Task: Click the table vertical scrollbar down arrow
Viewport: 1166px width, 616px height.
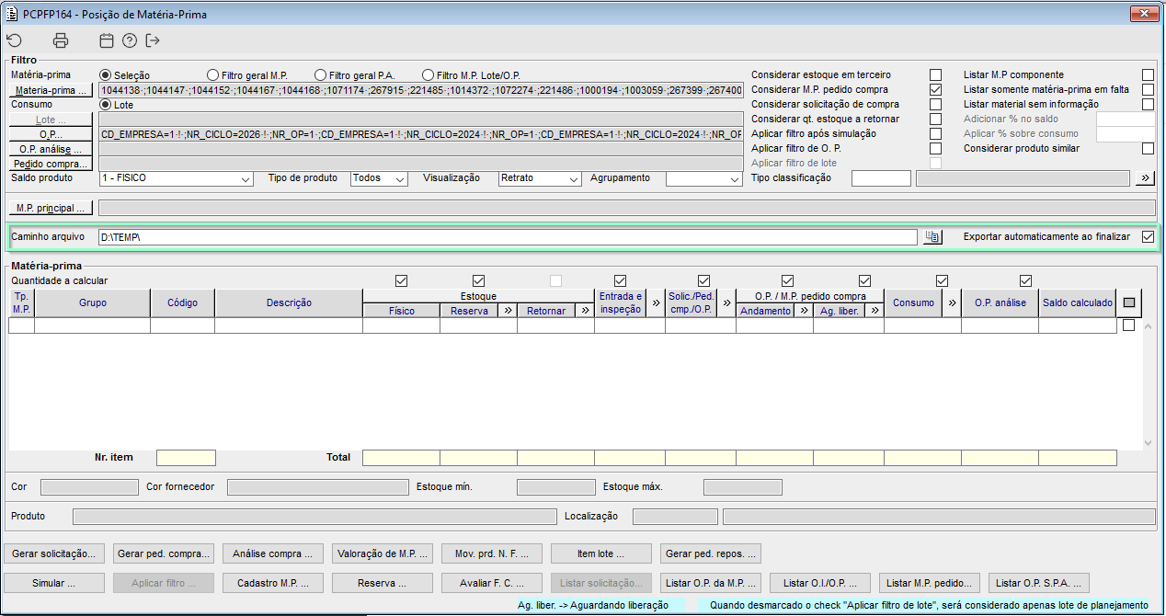Action: click(x=1147, y=443)
